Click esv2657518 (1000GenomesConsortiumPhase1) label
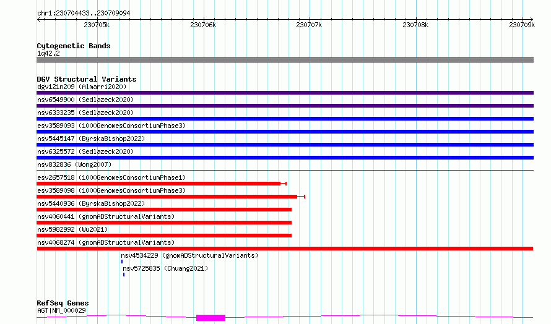The height and width of the screenshot is (324, 551). point(111,177)
